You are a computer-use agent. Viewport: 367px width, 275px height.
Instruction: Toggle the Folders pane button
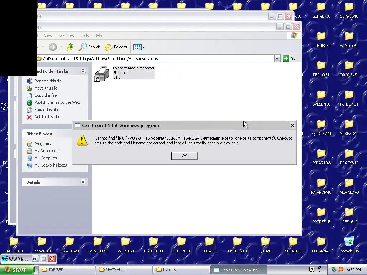[116, 47]
